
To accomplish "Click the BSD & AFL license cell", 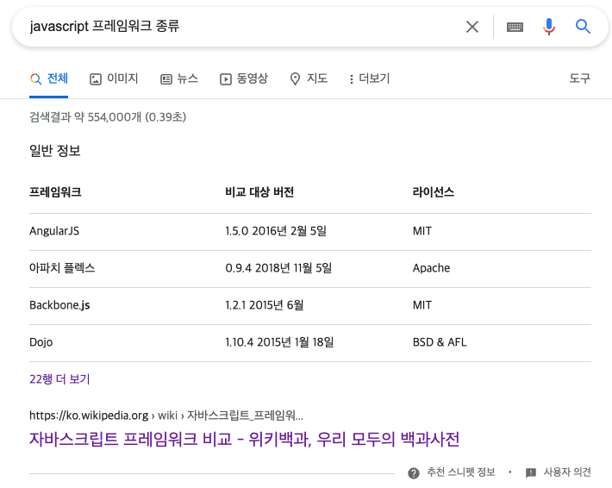I will [x=440, y=342].
